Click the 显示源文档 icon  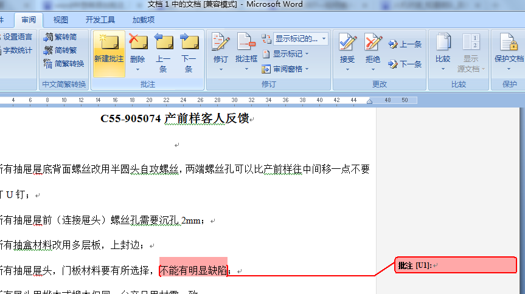tap(471, 42)
